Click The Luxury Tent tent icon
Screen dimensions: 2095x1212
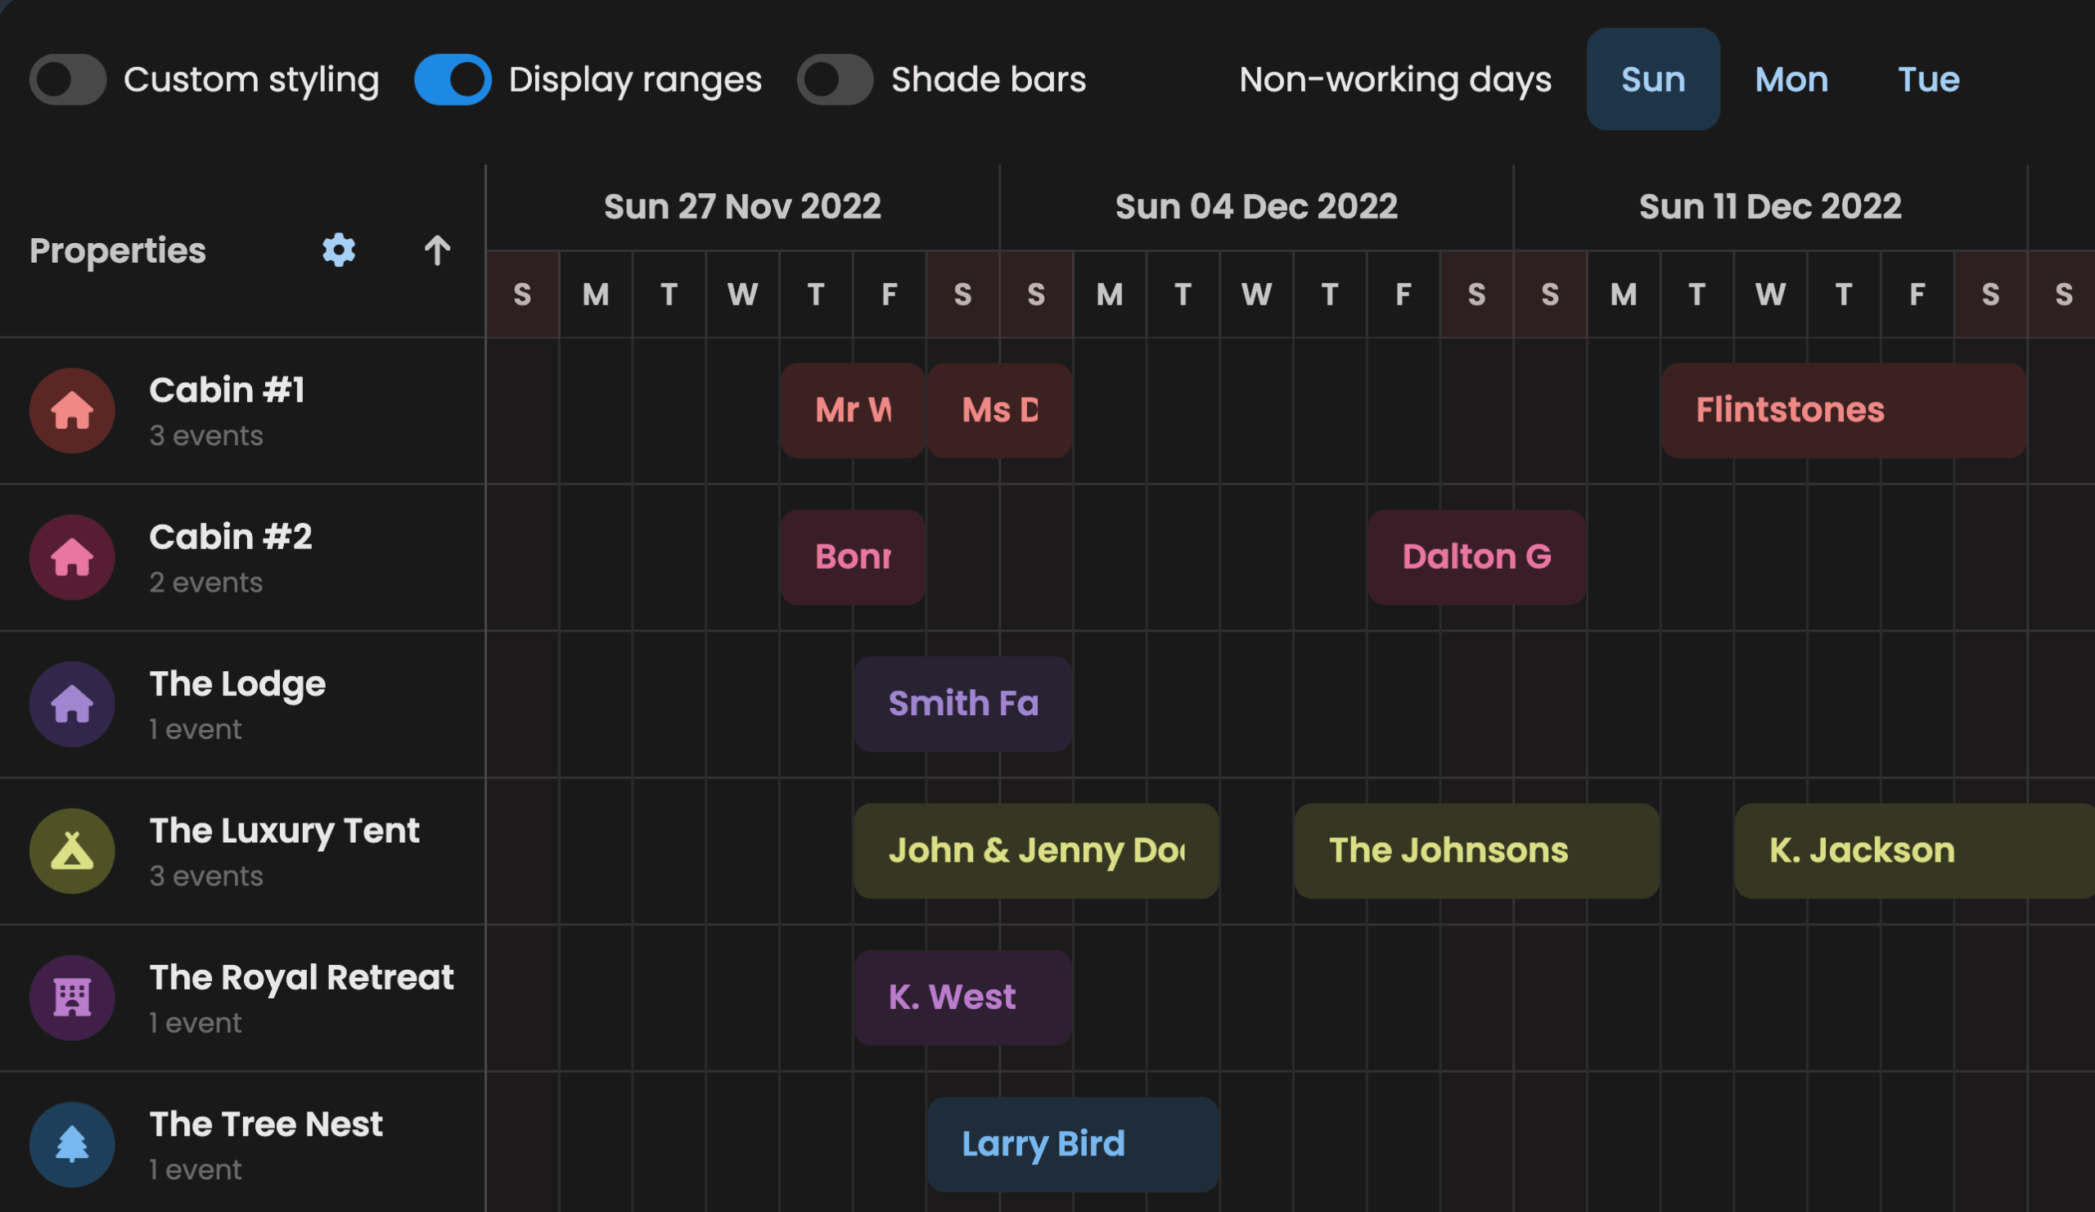click(72, 850)
